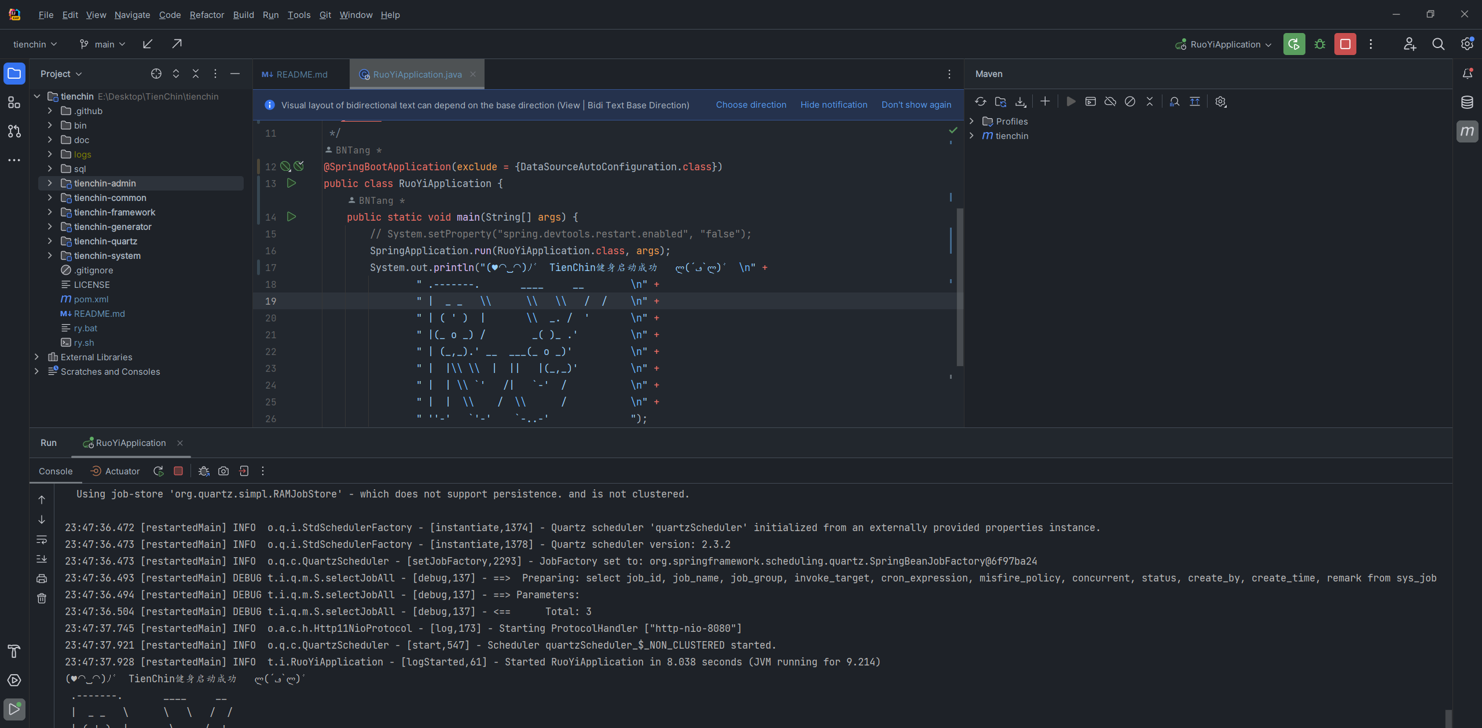Open Services tool window icon

(14, 680)
